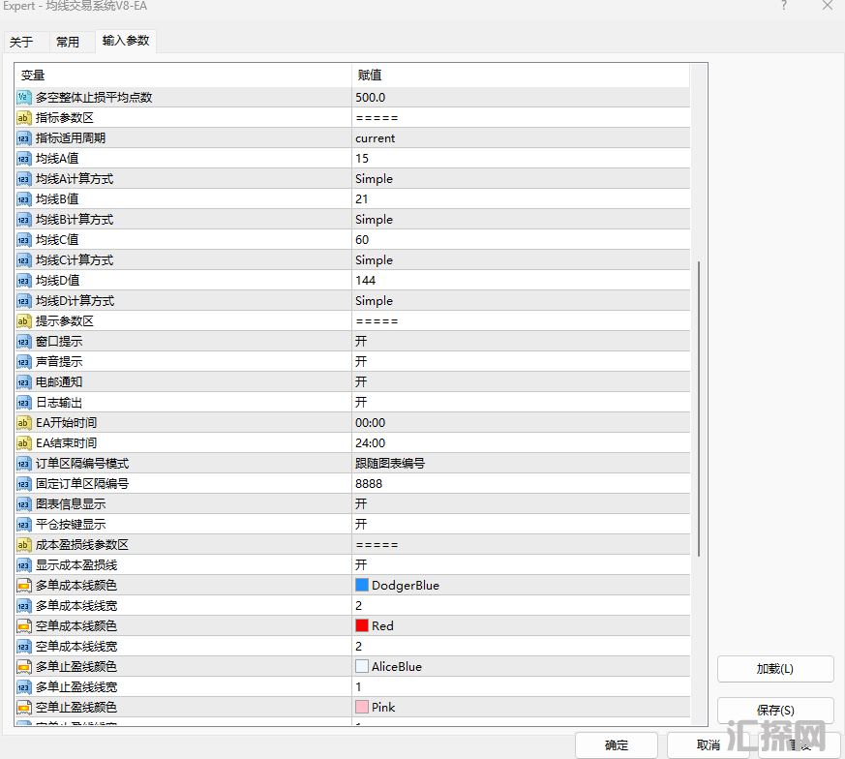Click the icon beside EA开始时间

point(24,422)
